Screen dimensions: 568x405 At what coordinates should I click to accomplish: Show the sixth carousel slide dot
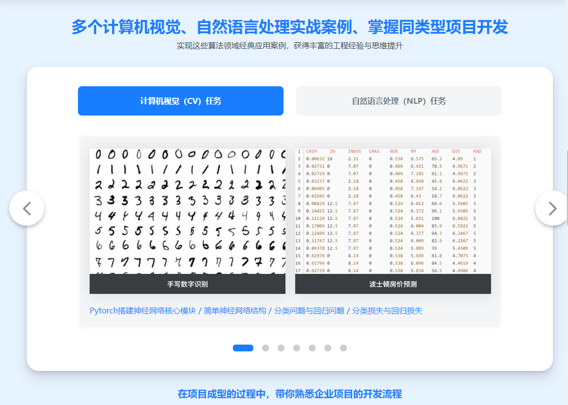[x=328, y=348]
